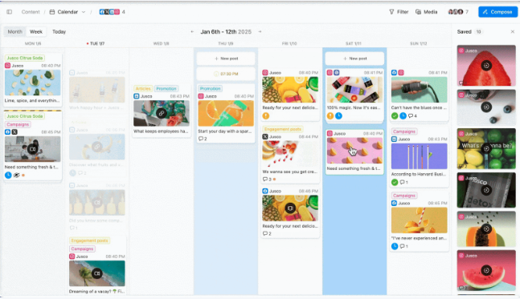The width and height of the screenshot is (520, 299).
Task: Open saved blueberries thumbnail
Action: [486, 107]
